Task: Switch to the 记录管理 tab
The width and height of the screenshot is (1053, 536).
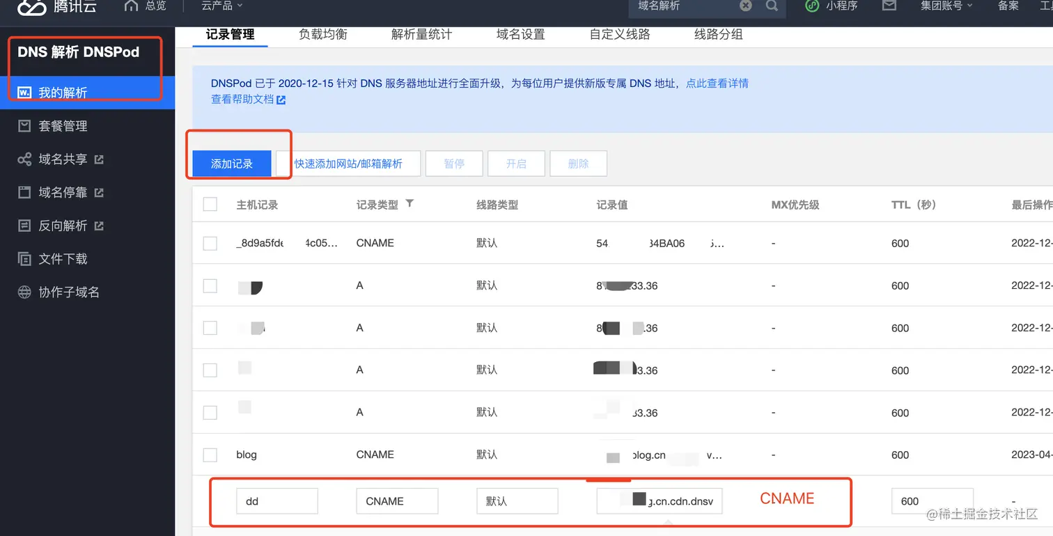Action: click(x=230, y=34)
